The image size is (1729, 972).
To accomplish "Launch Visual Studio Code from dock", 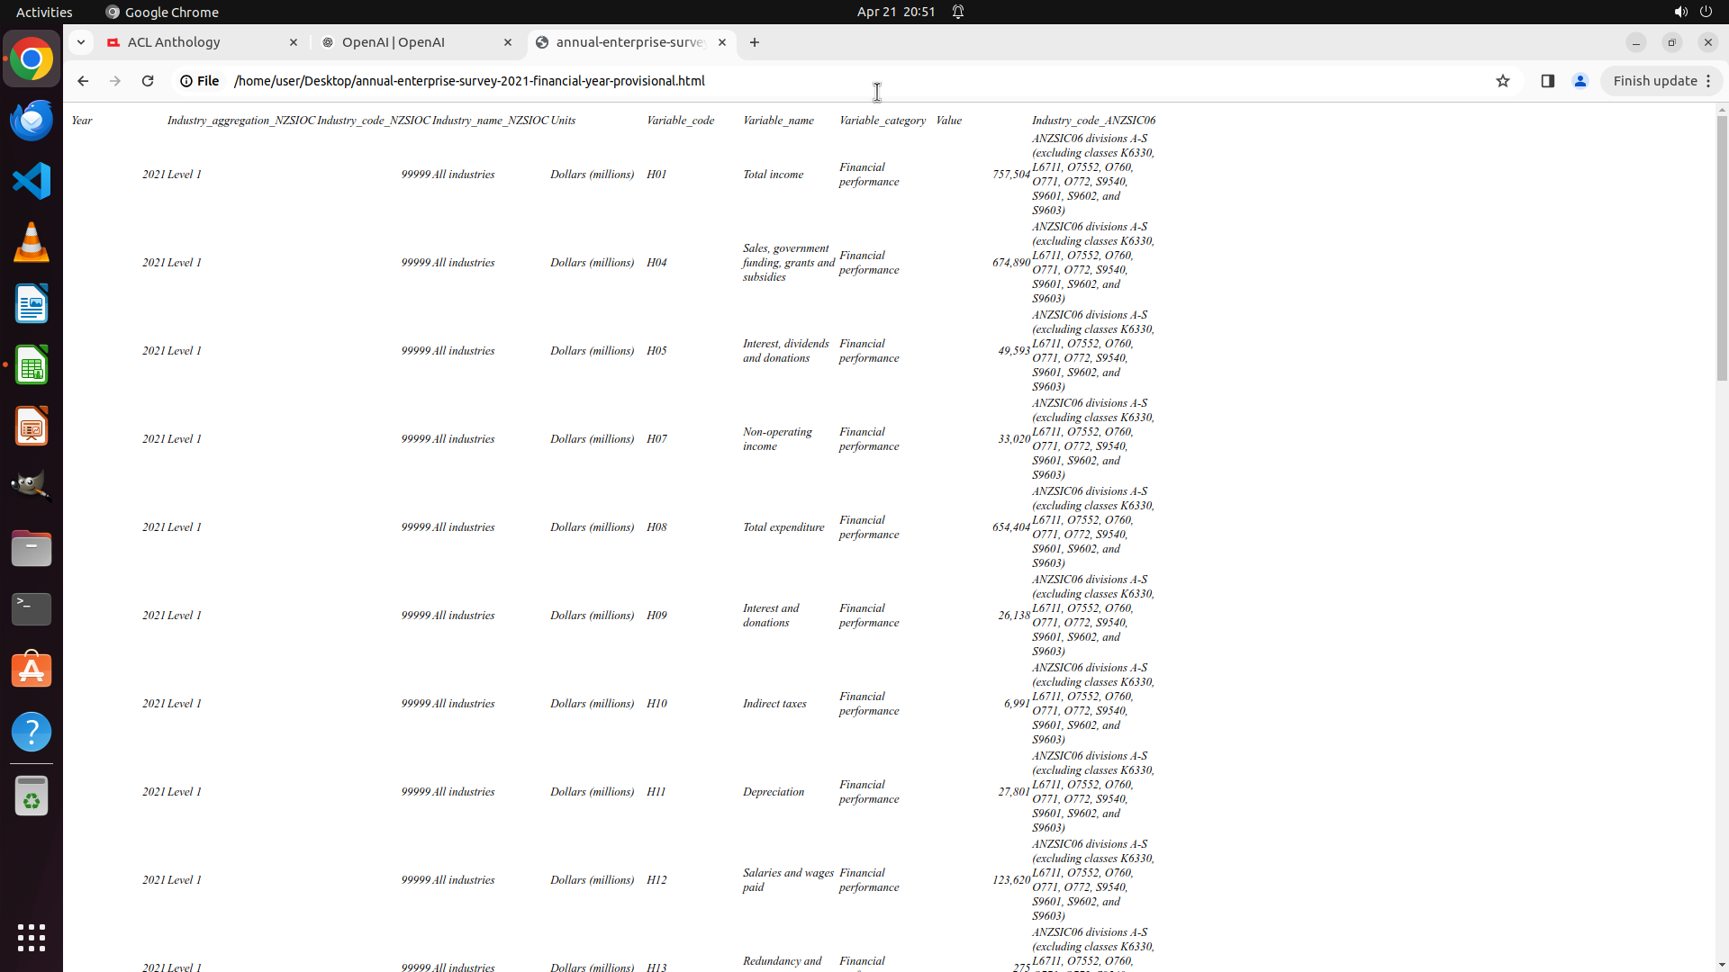I will tap(32, 181).
